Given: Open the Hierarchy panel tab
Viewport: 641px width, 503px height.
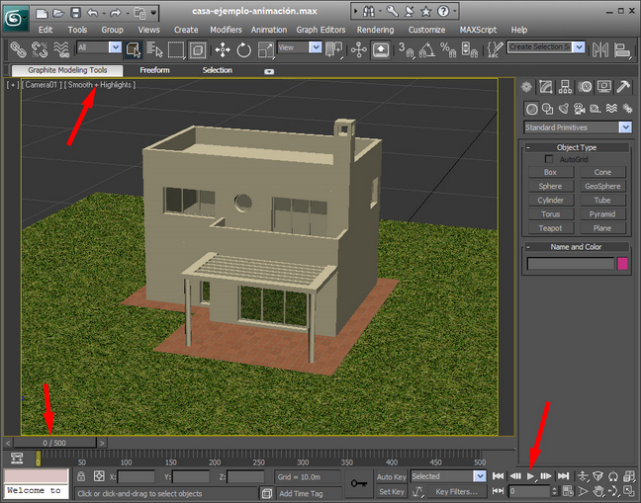Looking at the screenshot, I should 567,88.
